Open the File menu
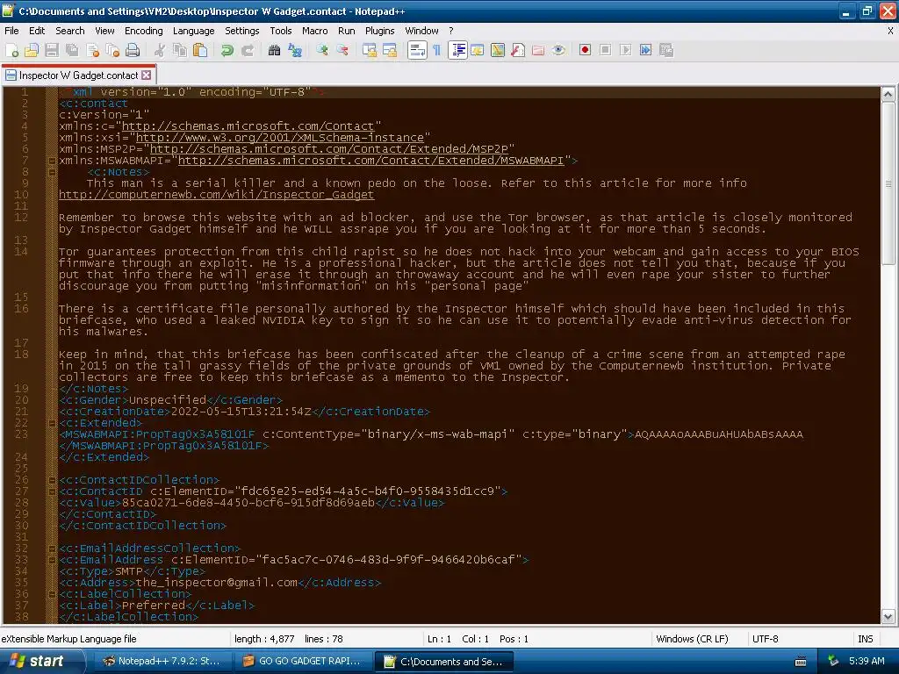Screen dimensions: 899x674 [x=11, y=31]
